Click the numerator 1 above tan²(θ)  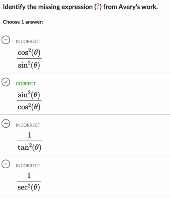coord(30,135)
